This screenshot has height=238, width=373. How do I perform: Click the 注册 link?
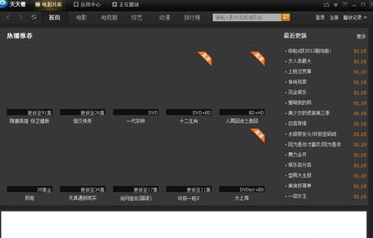click(334, 17)
